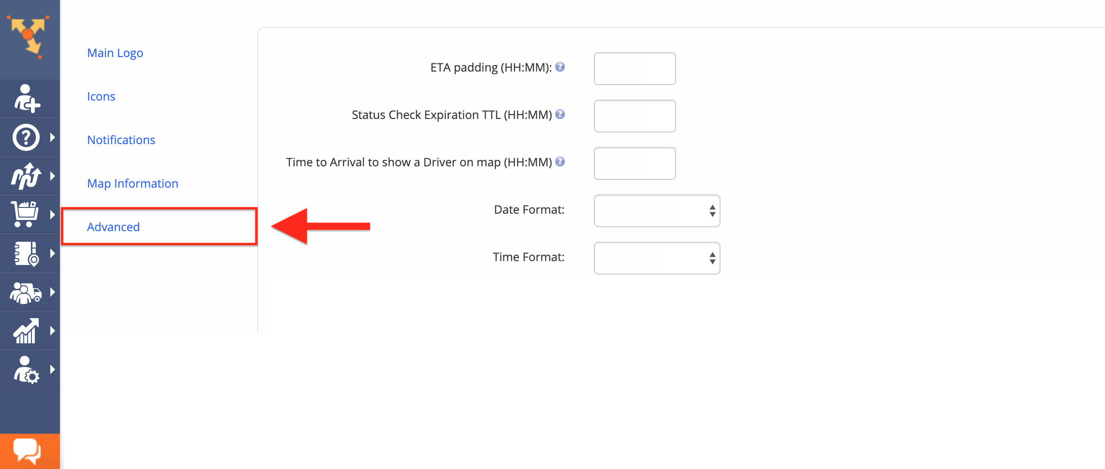This screenshot has width=1105, height=469.
Task: Open the shopping cart orders icon
Action: click(x=25, y=214)
